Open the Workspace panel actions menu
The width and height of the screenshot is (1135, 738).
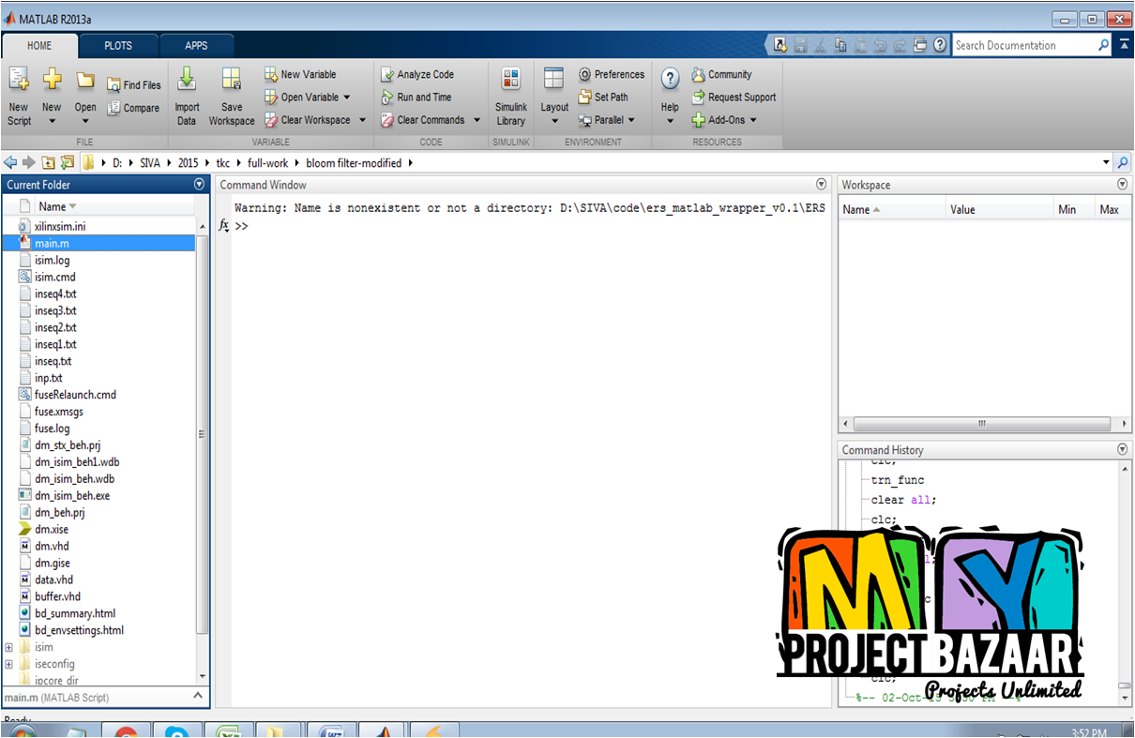(x=1123, y=185)
